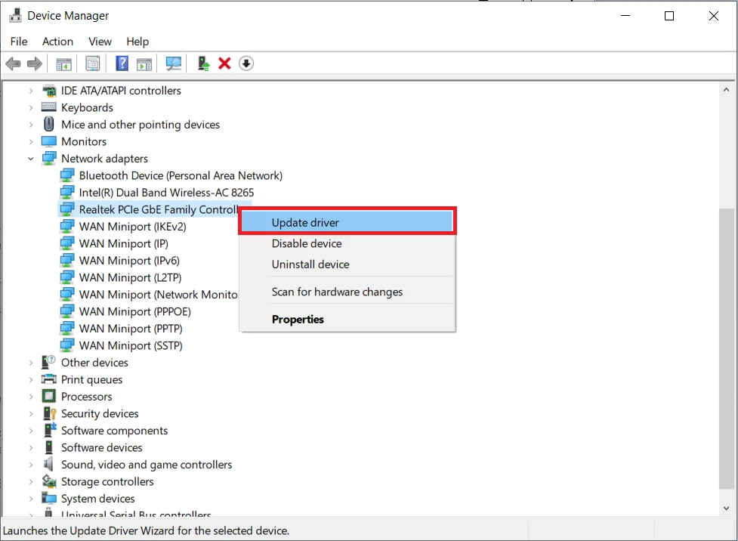
Task: Click the vertical scrollbar thumb
Action: click(x=726, y=348)
